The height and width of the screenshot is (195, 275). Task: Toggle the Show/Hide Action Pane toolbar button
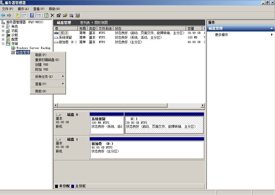(x=38, y=15)
